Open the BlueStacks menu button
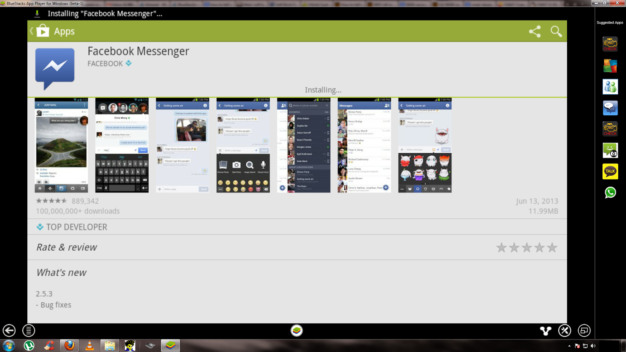 tap(29, 330)
